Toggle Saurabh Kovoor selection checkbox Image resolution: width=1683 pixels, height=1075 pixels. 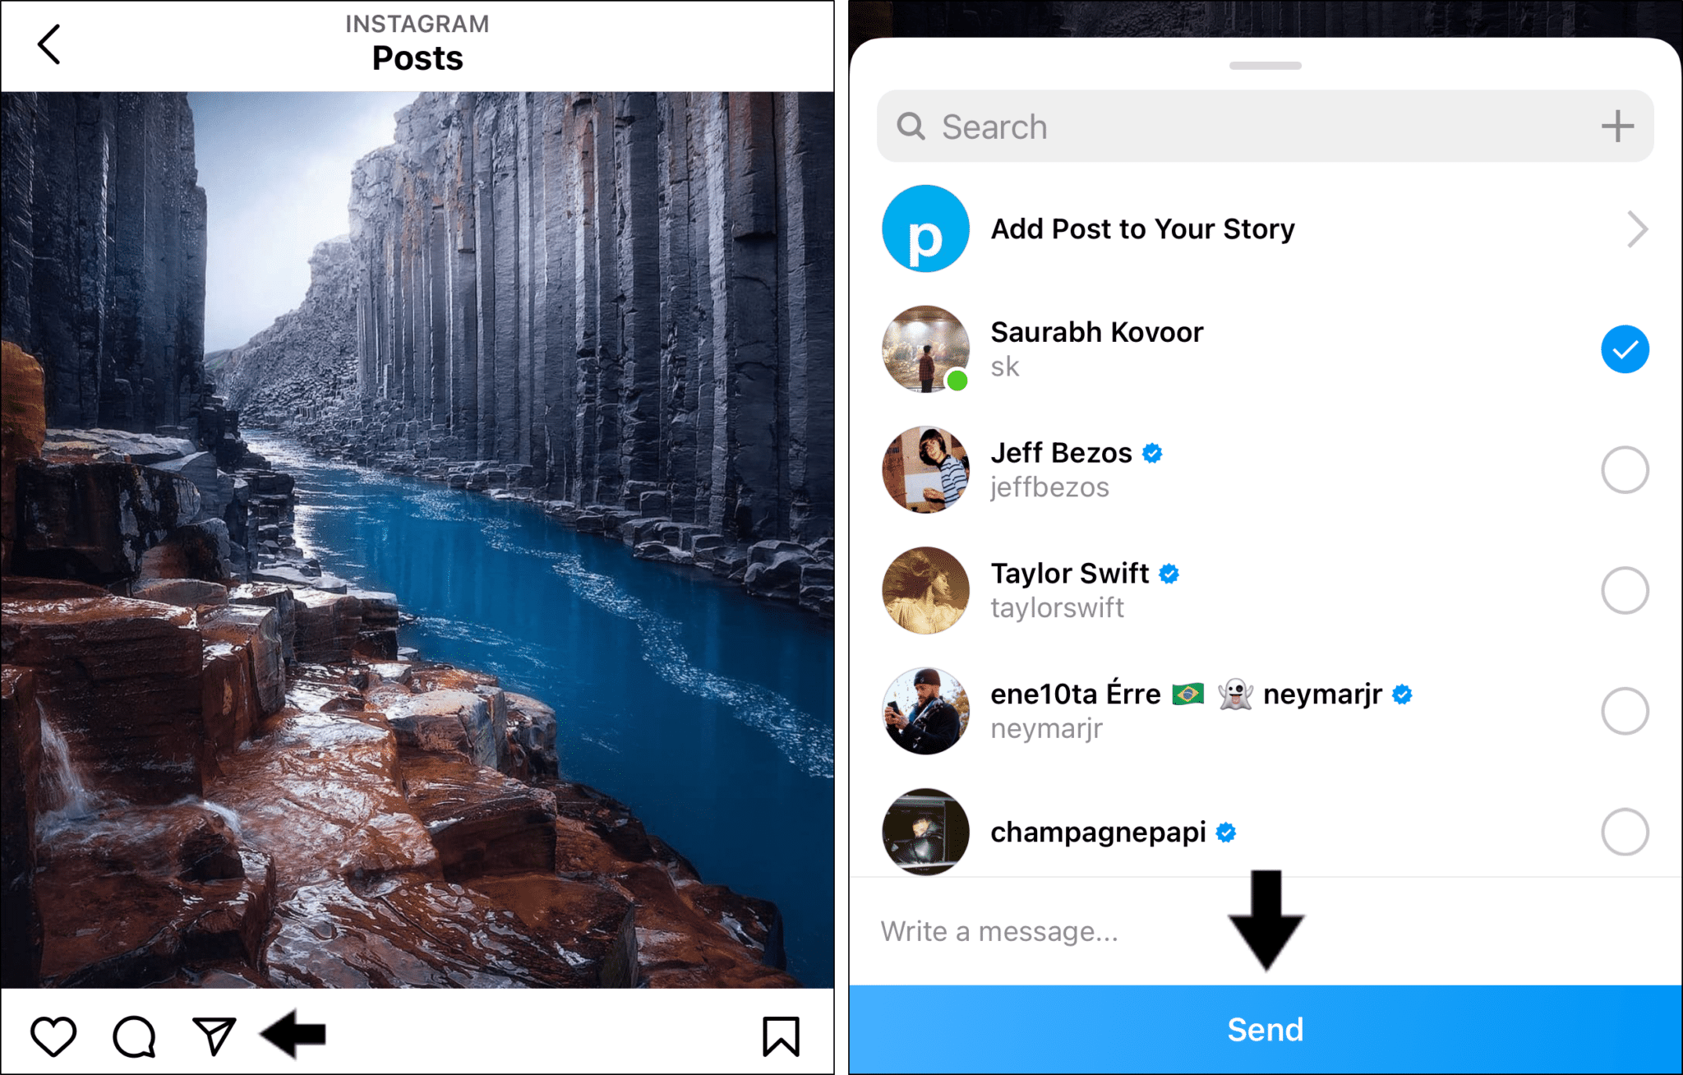pos(1625,350)
